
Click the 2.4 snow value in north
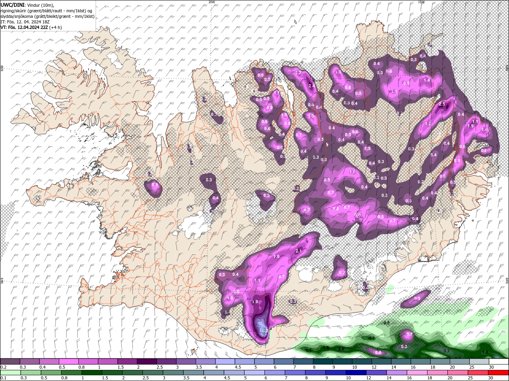pos(312,86)
